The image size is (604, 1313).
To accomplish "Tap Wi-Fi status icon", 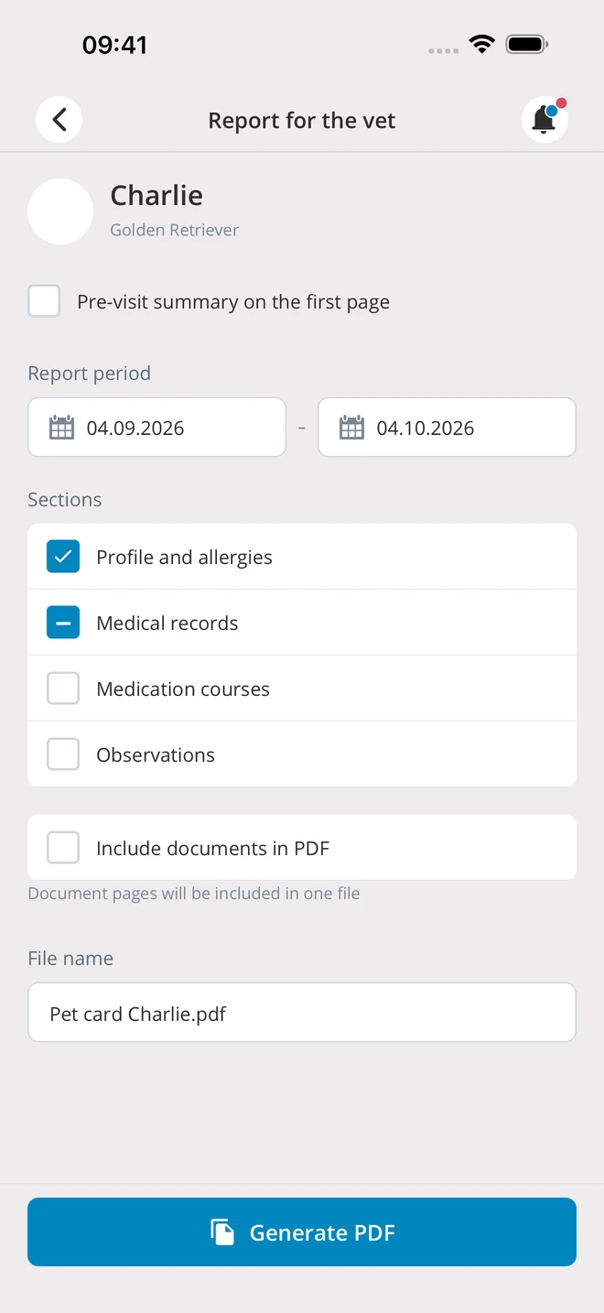I will coord(481,44).
